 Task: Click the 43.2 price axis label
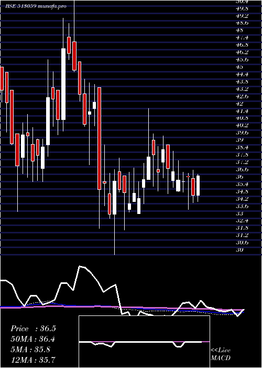point(242,89)
